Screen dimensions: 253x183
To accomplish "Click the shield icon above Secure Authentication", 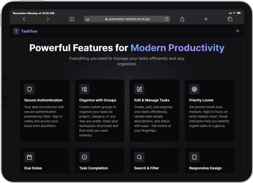I will click(29, 89).
